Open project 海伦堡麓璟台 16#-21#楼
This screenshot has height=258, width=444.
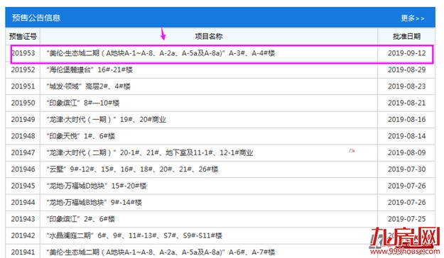point(90,69)
